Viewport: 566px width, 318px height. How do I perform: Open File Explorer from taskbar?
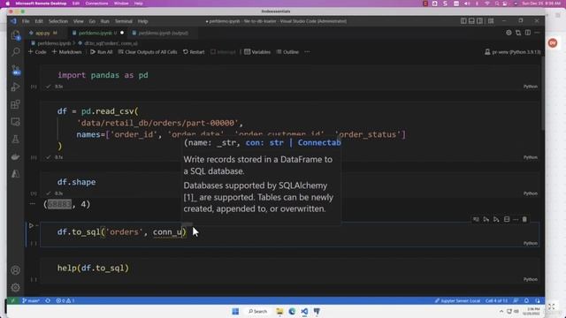279,311
